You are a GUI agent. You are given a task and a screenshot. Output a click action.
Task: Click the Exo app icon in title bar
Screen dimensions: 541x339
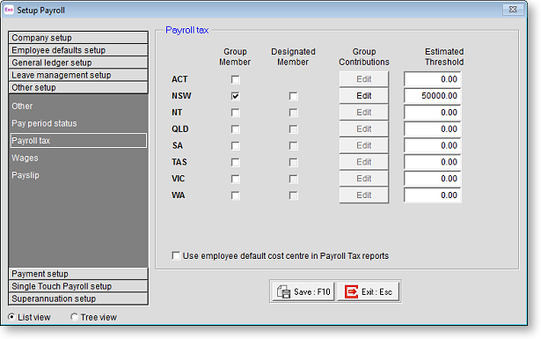click(9, 10)
